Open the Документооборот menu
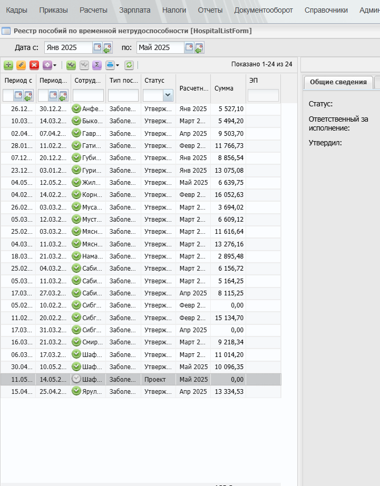The image size is (380, 486). coord(264,10)
